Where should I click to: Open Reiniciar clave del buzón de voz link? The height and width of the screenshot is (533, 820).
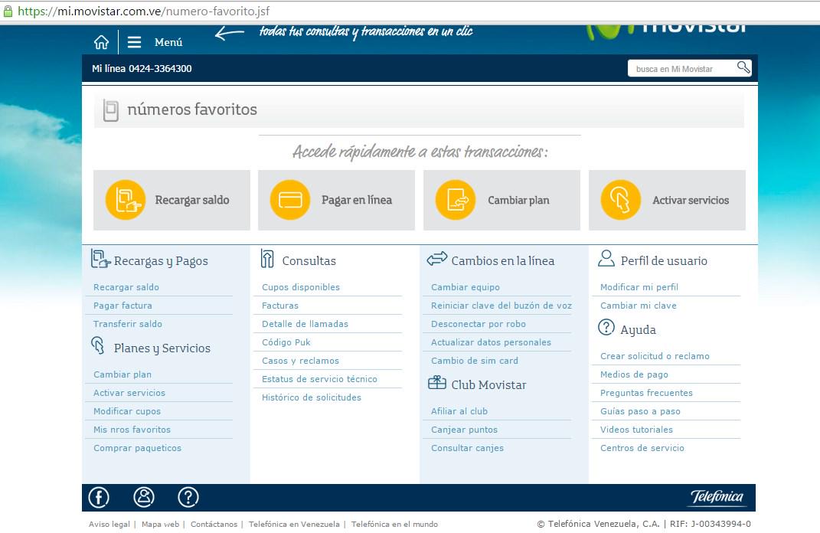tap(501, 306)
